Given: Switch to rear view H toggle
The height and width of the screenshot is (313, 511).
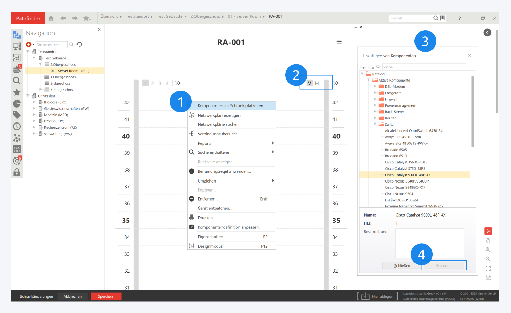Looking at the screenshot, I should tap(317, 83).
